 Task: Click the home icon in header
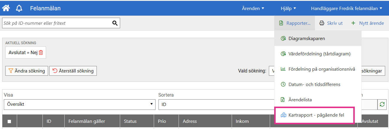click(x=6, y=8)
